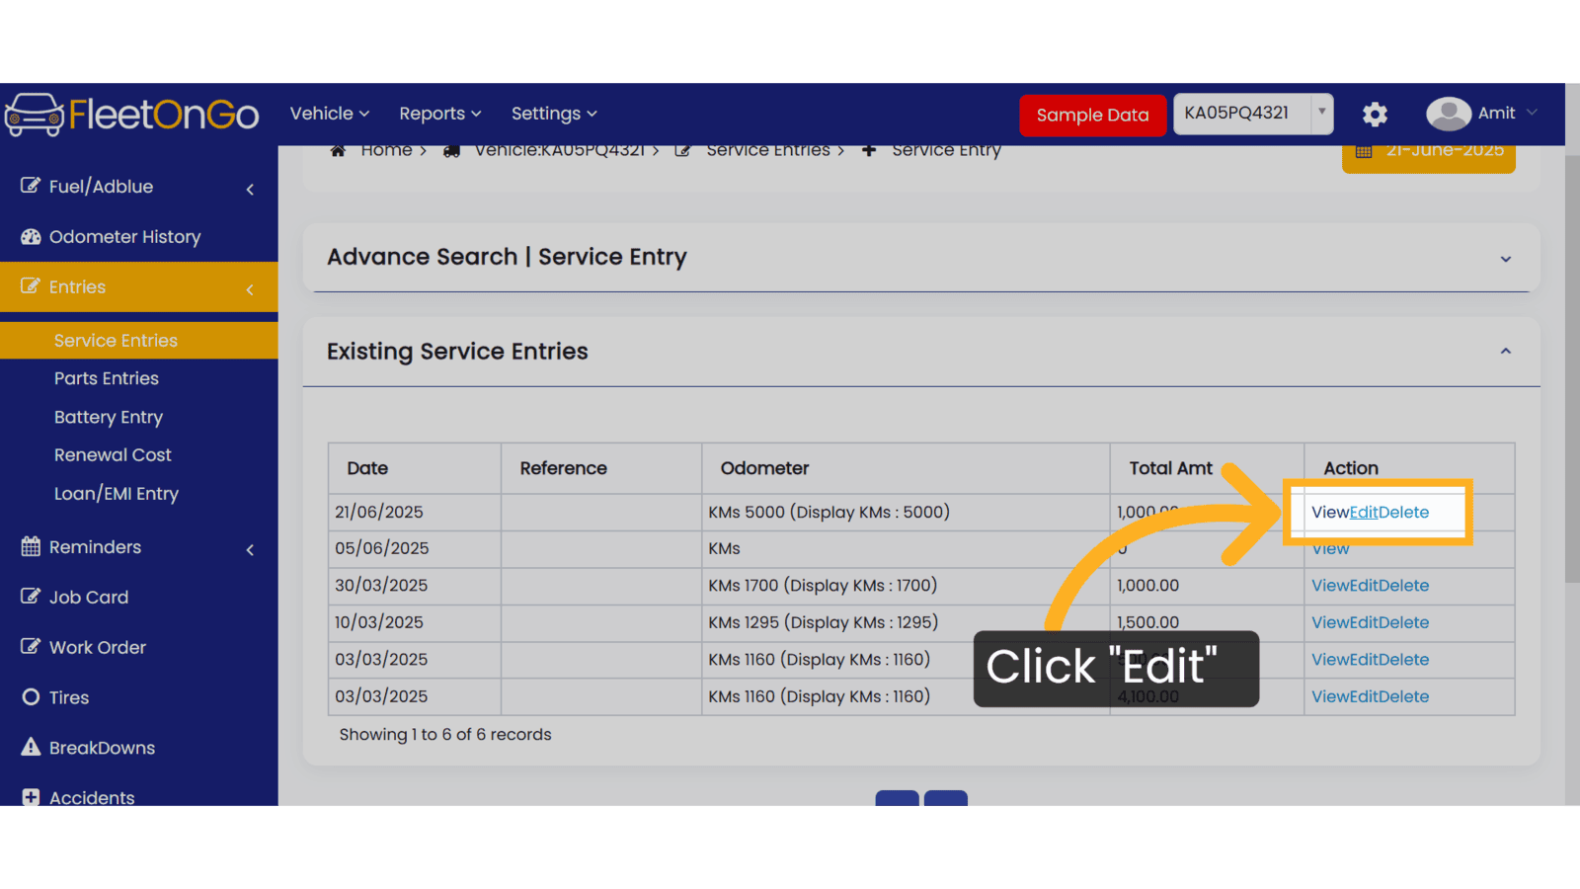This screenshot has height=889, width=1580.
Task: Collapse the Entries sidebar chevron
Action: [x=250, y=289]
